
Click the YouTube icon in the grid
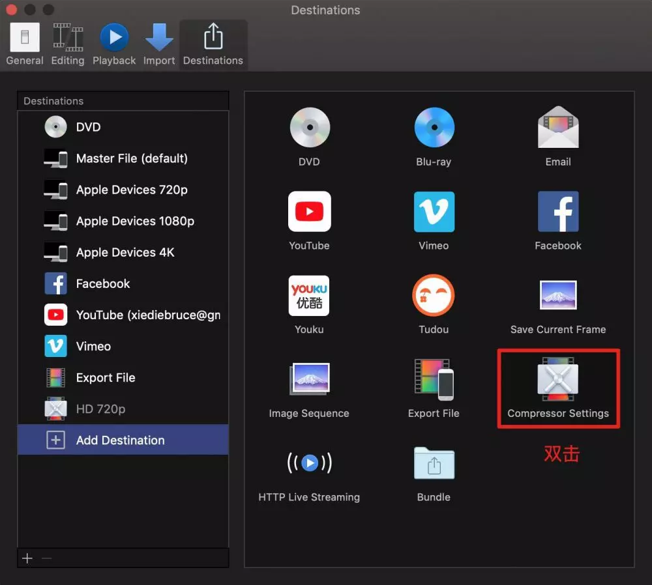coord(309,212)
